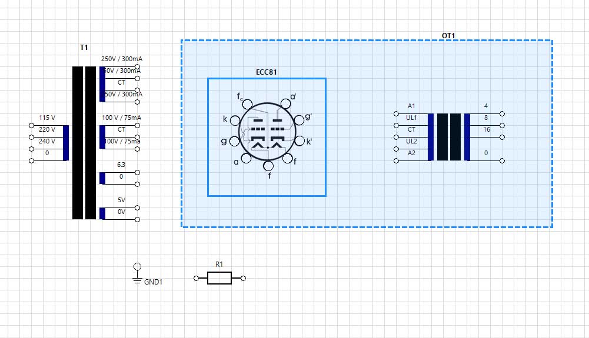
Task: Click the A1 anode terminal on OT1
Action: [395, 113]
